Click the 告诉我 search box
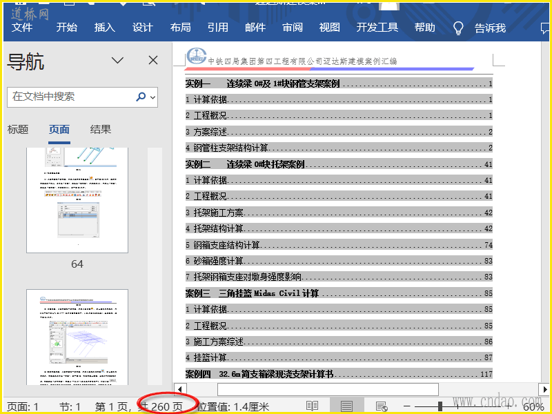This screenshot has height=414, width=552. [x=490, y=28]
